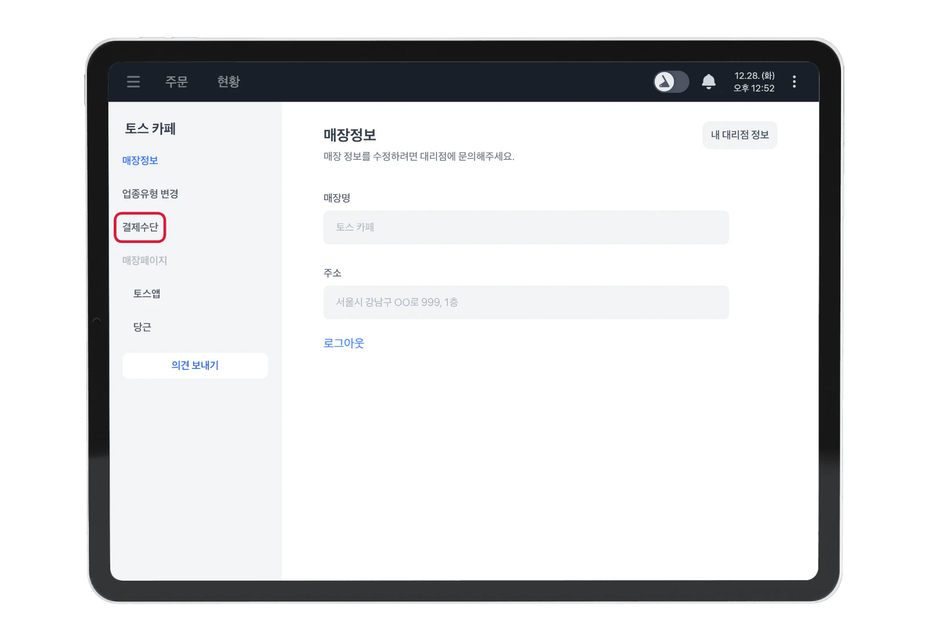Open the hamburger menu icon
This screenshot has width=928, height=641.
[133, 82]
